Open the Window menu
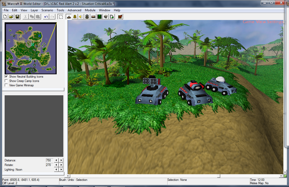The height and width of the screenshot is (187, 289). coord(105,10)
